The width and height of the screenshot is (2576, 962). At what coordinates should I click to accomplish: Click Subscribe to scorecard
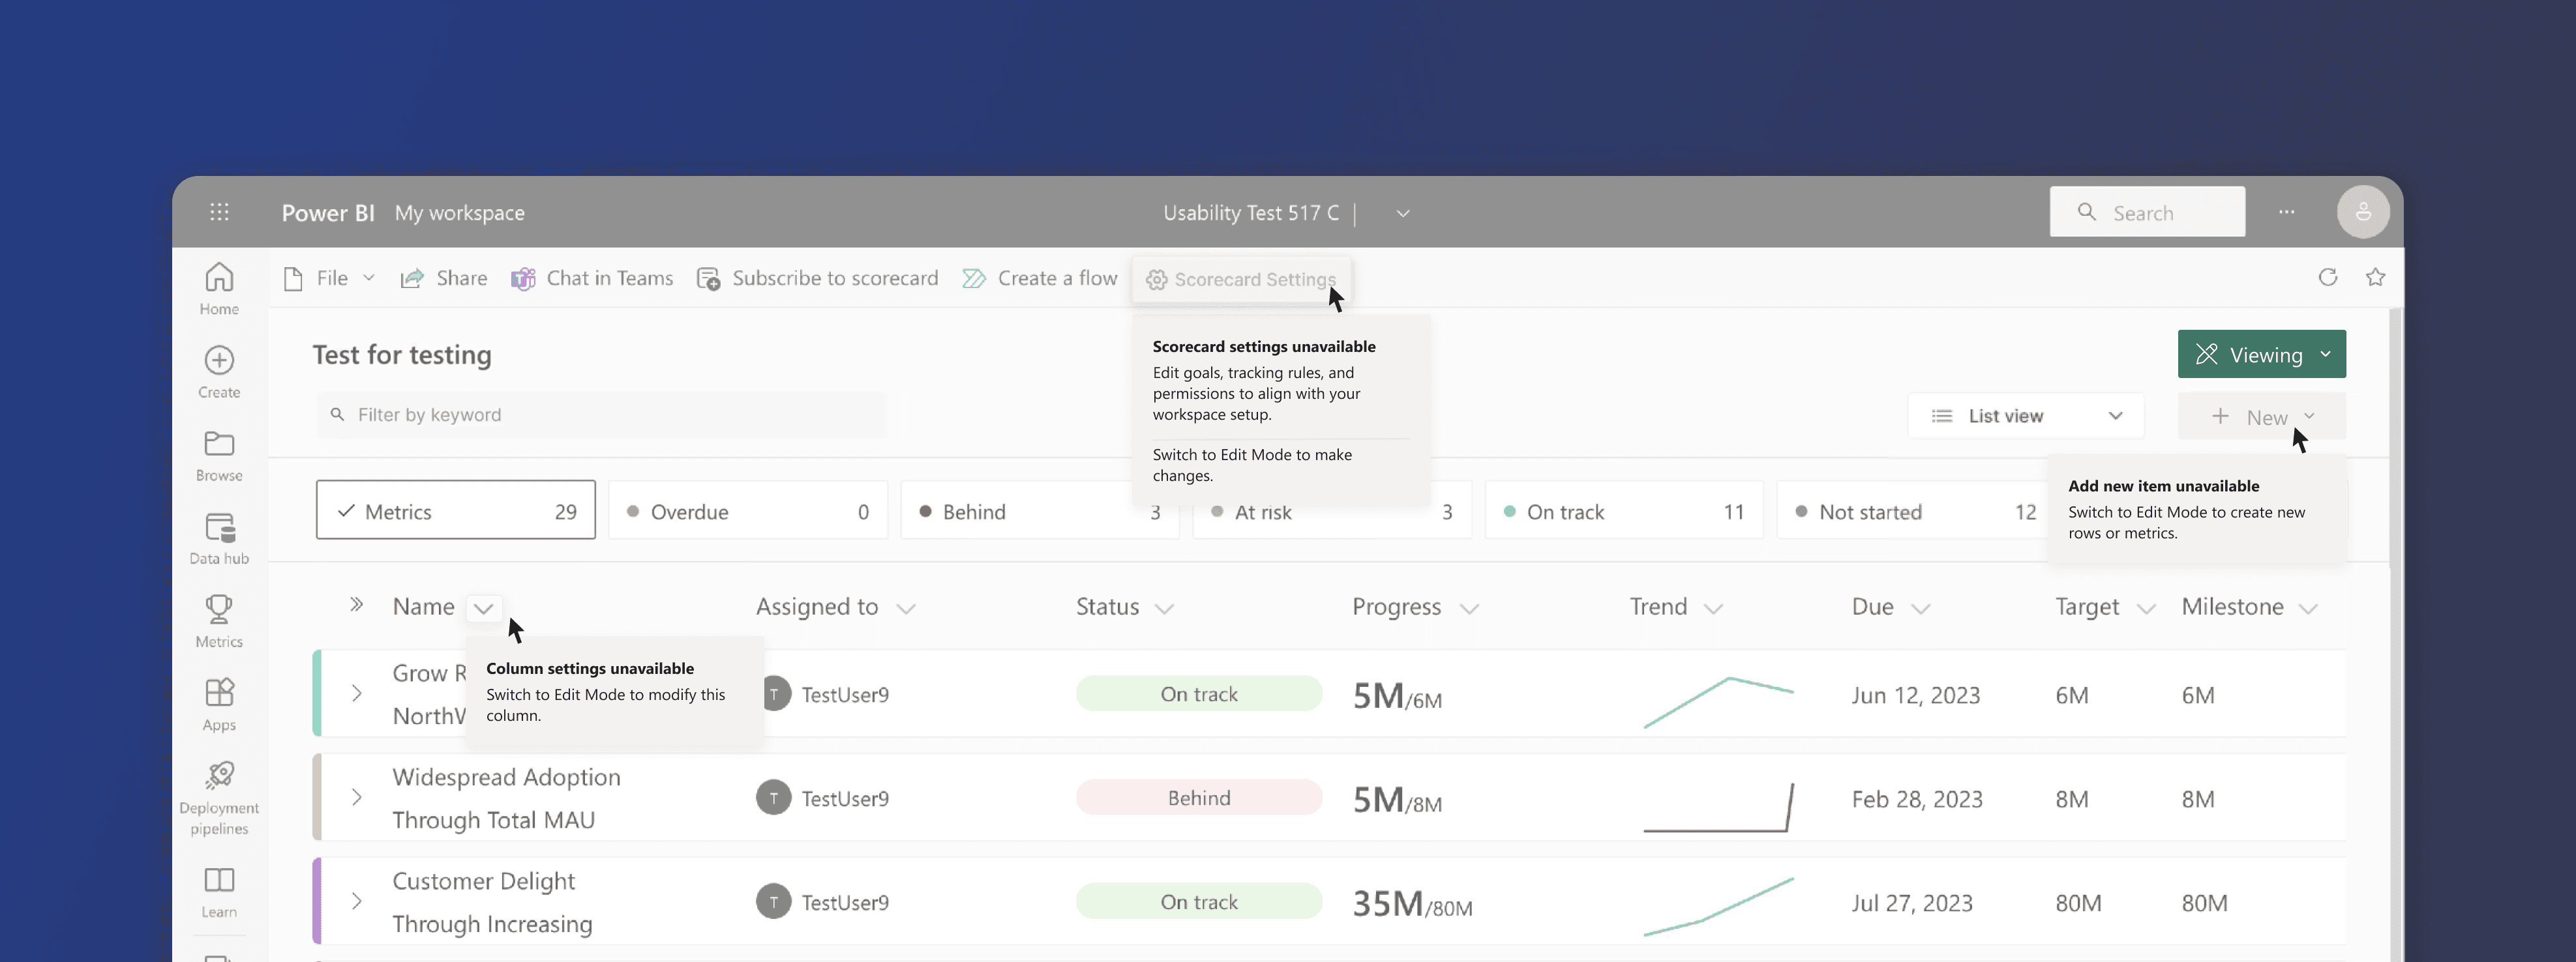point(817,279)
